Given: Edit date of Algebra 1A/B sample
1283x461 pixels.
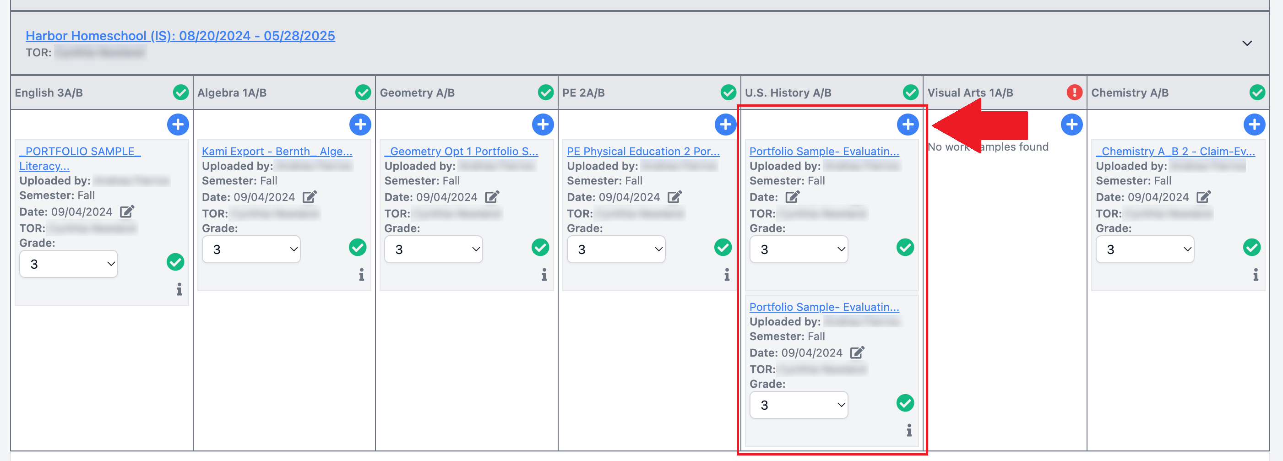Looking at the screenshot, I should click(309, 197).
